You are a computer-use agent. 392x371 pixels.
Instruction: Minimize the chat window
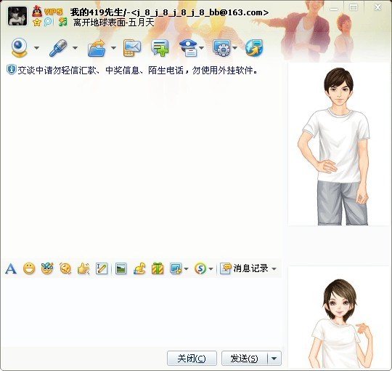click(333, 8)
